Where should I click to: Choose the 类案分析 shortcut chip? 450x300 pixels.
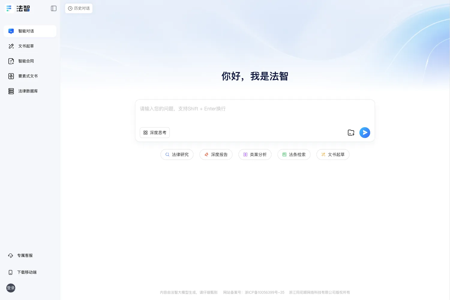coord(255,154)
